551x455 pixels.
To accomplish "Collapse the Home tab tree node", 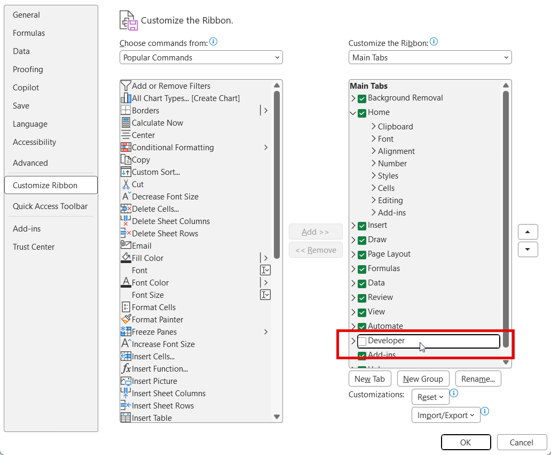I will 353,113.
